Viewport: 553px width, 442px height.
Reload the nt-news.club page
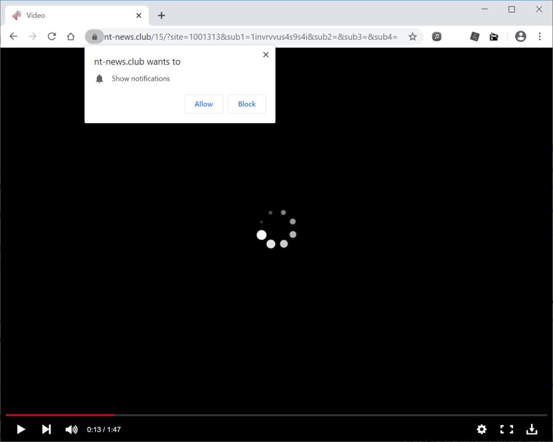[52, 36]
